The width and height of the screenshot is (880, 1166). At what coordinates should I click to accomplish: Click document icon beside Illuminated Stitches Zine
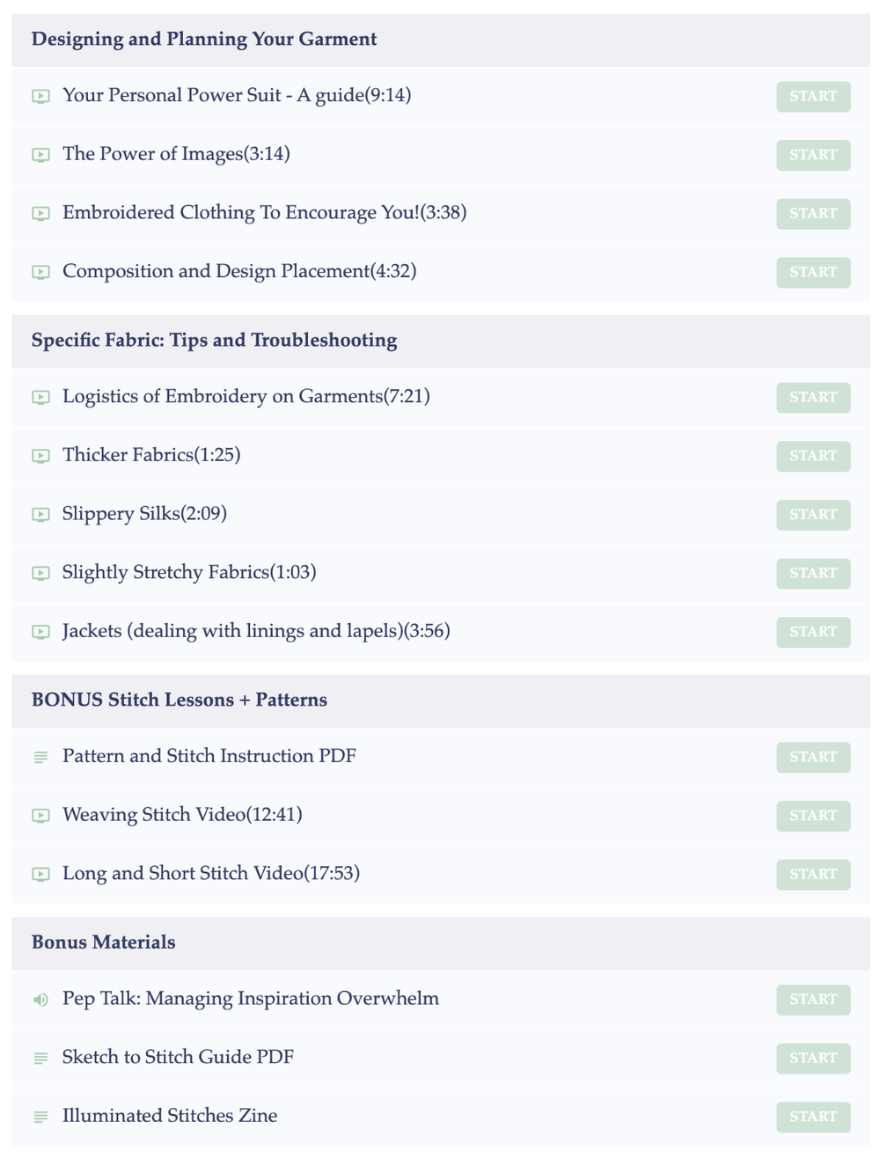coord(40,1117)
